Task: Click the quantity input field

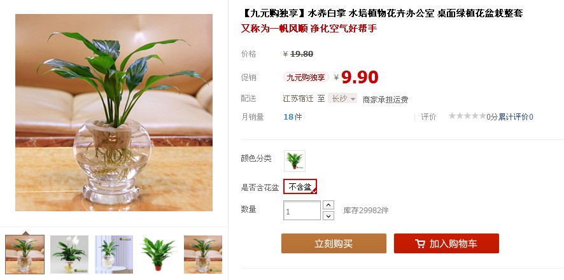Action: (x=302, y=210)
